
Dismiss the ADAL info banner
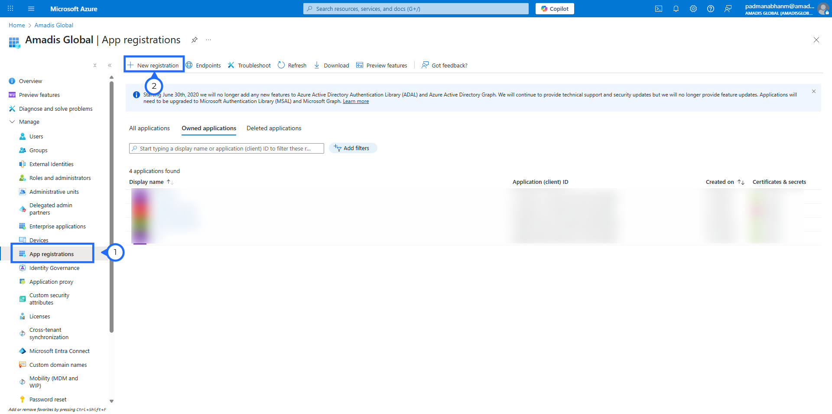pos(813,91)
